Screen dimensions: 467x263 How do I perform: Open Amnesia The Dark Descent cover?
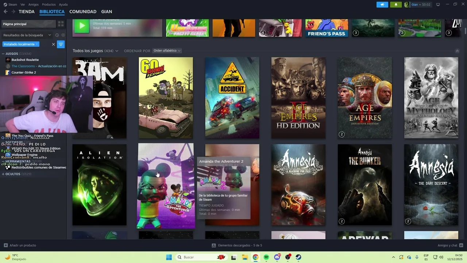click(x=431, y=185)
